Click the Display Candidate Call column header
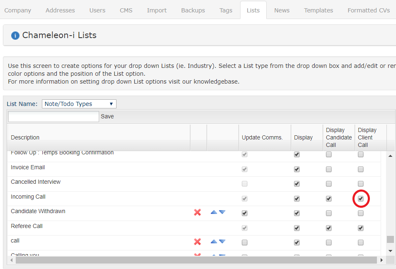This screenshot has width=396, height=269. (339, 137)
